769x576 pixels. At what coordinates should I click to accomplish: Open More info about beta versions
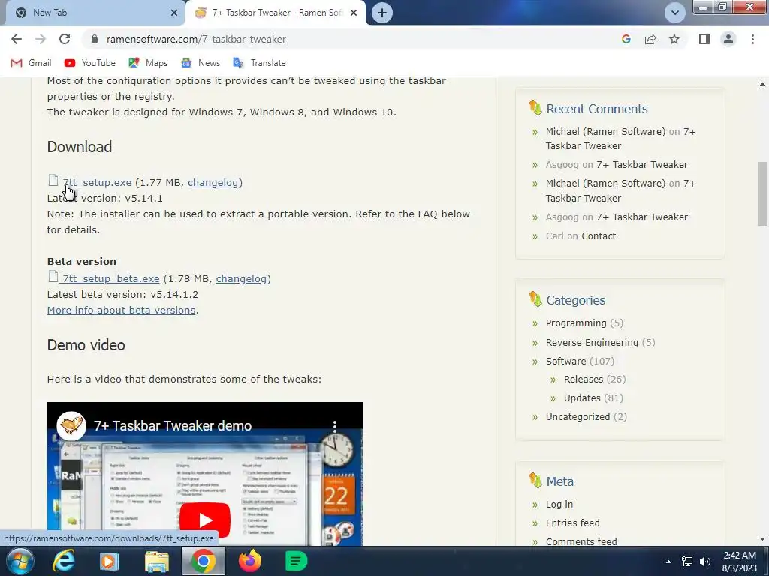(x=121, y=310)
